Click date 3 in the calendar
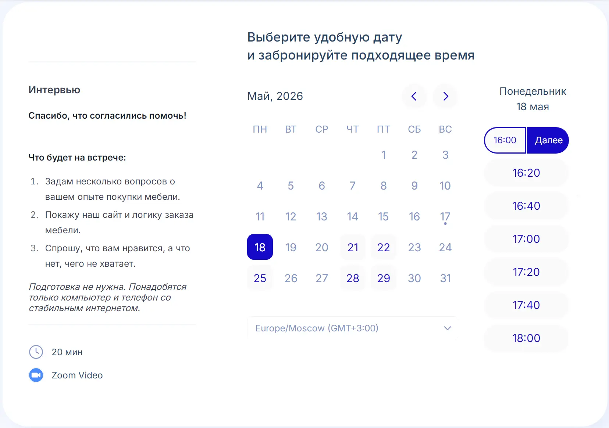Viewport: 609px width, 428px height. click(445, 155)
